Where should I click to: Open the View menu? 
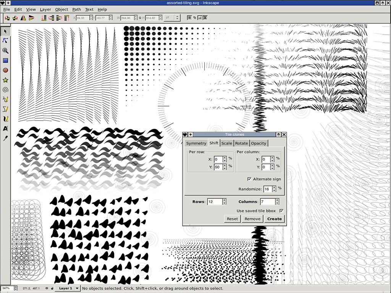click(x=31, y=10)
